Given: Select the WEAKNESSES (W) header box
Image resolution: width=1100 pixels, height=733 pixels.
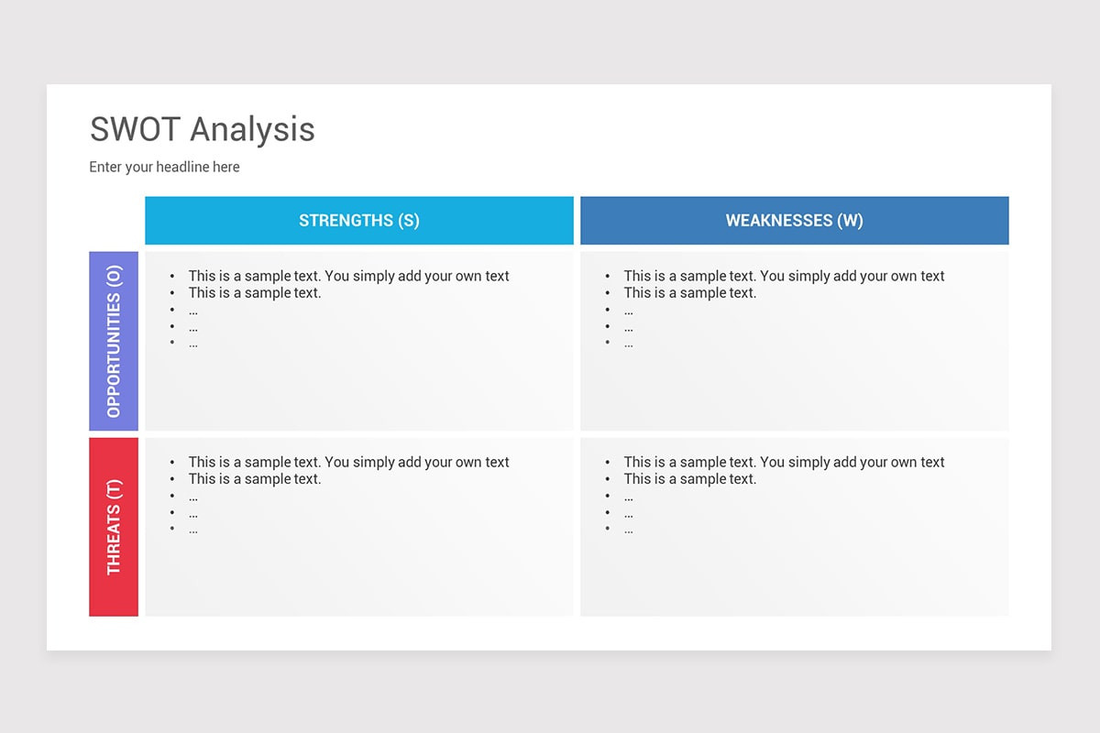Looking at the screenshot, I should (795, 220).
